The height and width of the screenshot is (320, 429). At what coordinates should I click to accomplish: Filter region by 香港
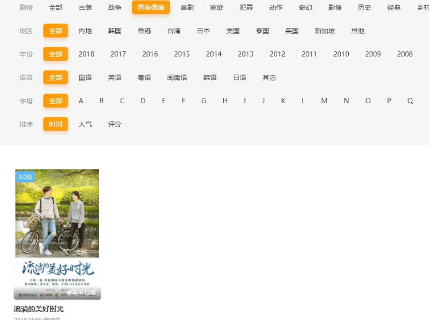144,31
